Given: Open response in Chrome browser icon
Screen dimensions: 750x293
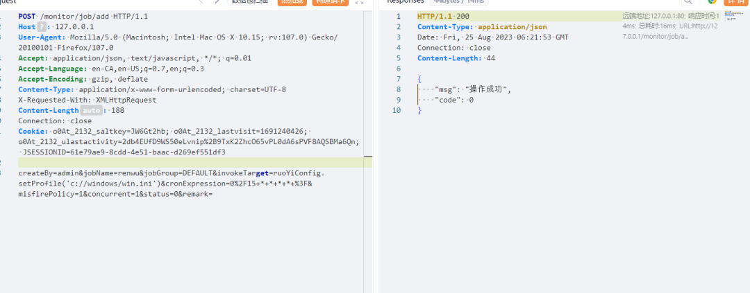Looking at the screenshot, I should coord(711,2).
